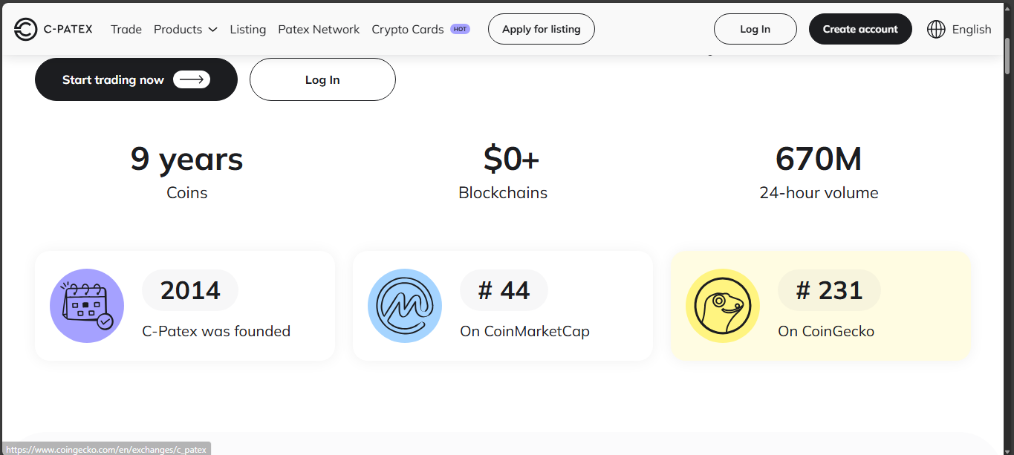The height and width of the screenshot is (455, 1014).
Task: Open the #44 On CoinMarketCap card
Action: click(503, 306)
